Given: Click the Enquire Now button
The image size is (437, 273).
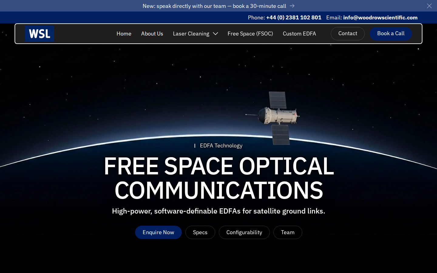Looking at the screenshot, I should [x=158, y=232].
